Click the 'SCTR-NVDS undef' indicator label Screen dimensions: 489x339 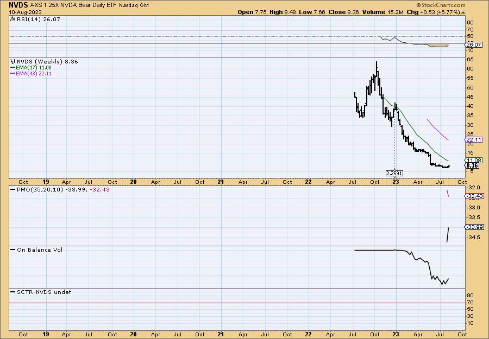click(44, 292)
